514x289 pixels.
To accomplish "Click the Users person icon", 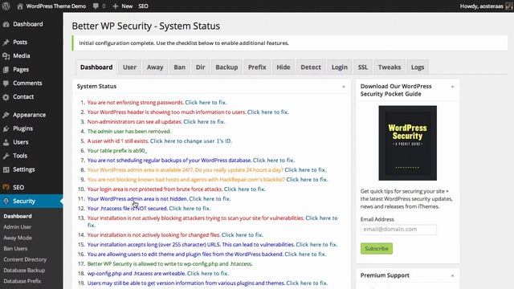I will tap(6, 142).
